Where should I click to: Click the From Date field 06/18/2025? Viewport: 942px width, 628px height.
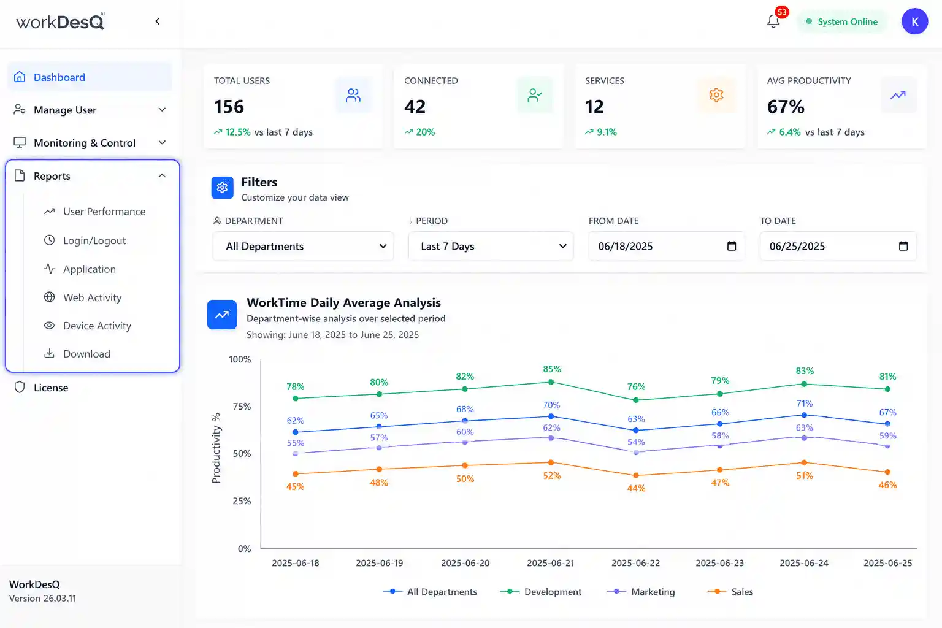(x=667, y=246)
